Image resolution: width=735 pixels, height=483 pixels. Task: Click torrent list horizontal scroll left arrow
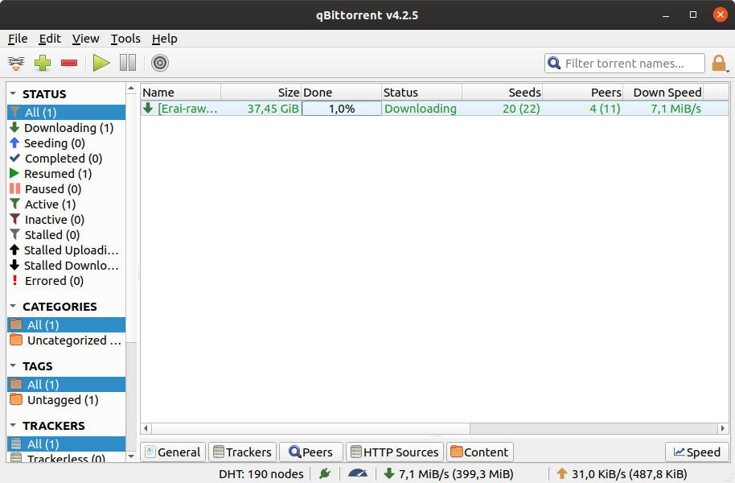pyautogui.click(x=146, y=428)
